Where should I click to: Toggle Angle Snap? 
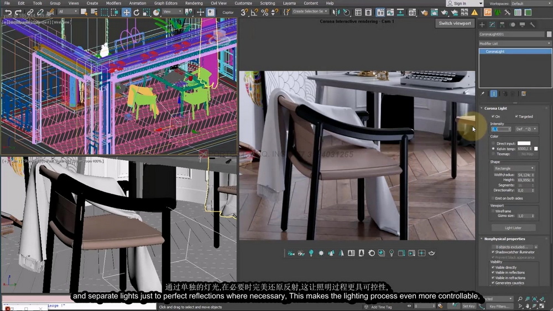(254, 12)
